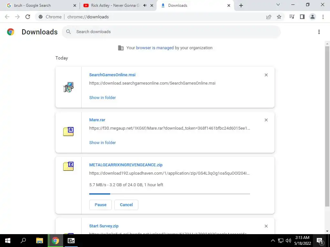Viewport: 330px width, 247px height.
Task: Focus the Search downloads field
Action: 171,32
